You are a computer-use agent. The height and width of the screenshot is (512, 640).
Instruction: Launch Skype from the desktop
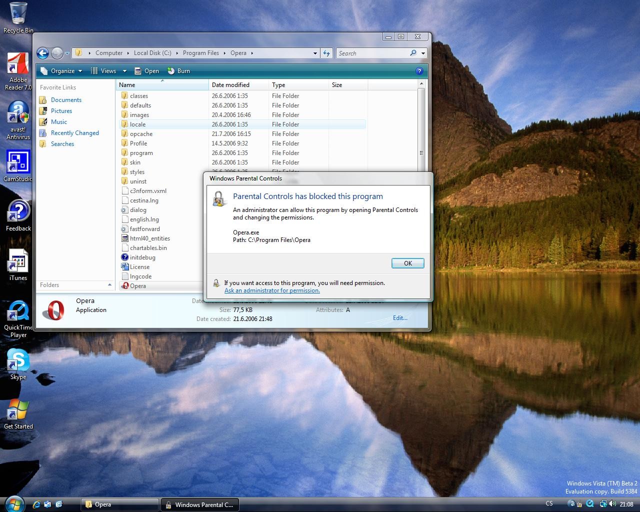coord(18,364)
